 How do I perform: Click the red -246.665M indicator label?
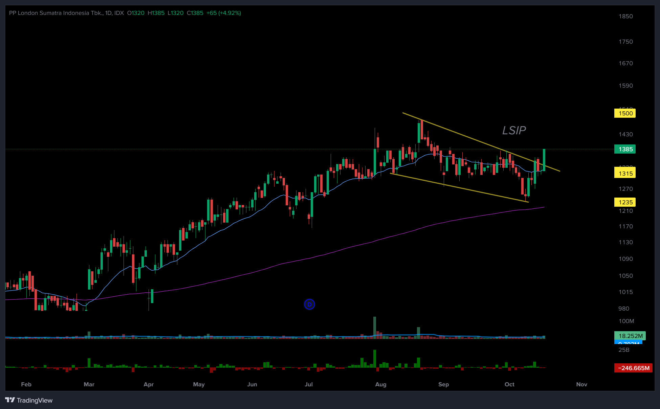point(633,368)
